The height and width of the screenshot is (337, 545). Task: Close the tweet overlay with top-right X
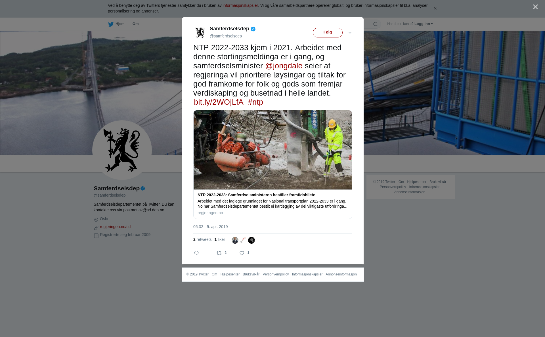pos(535,7)
